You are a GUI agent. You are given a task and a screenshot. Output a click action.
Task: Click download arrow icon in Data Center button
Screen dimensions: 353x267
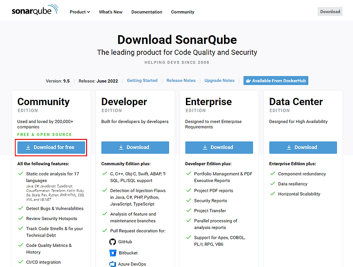[289, 147]
